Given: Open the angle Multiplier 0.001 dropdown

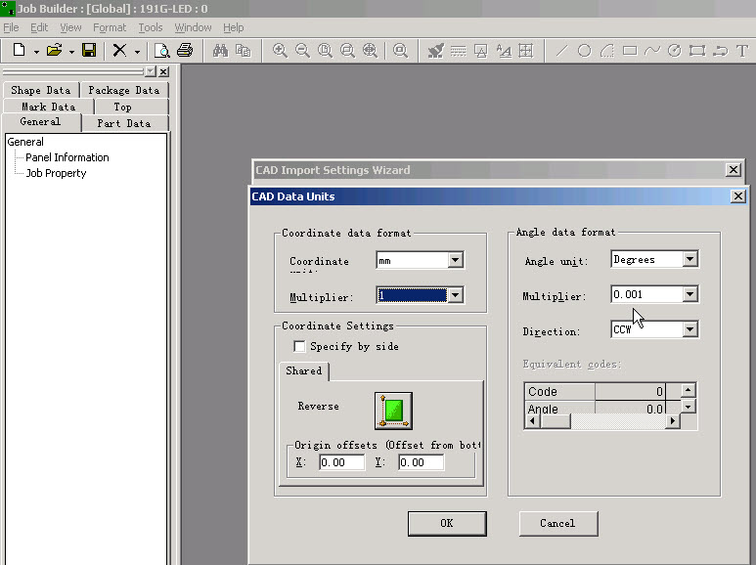Looking at the screenshot, I should tap(689, 294).
